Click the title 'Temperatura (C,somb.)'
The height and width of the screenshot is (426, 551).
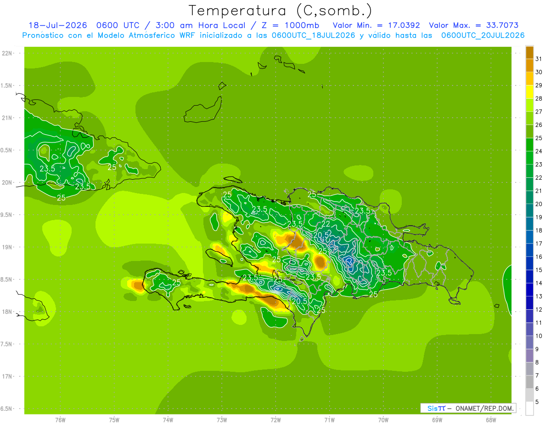281,11
